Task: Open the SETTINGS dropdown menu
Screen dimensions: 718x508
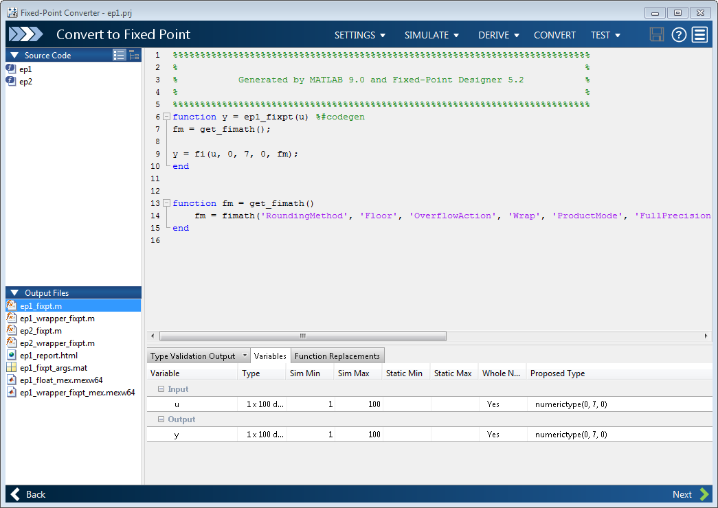Action: [x=360, y=35]
